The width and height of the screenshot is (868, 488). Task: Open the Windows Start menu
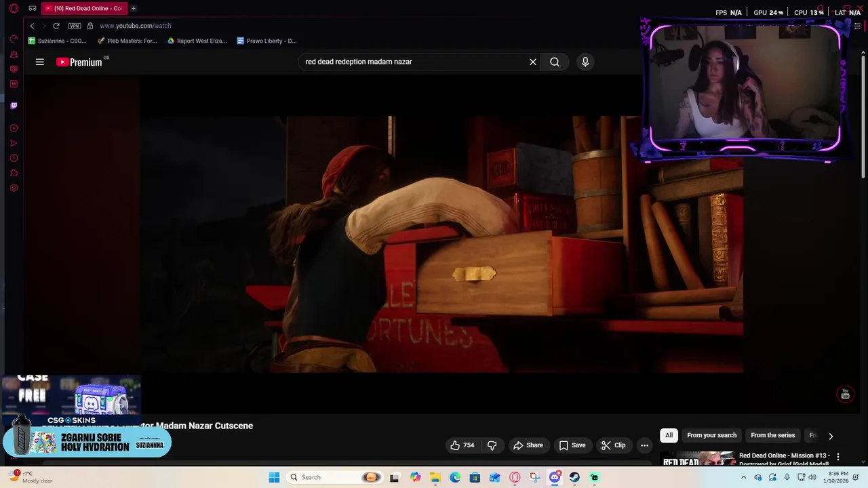click(x=274, y=477)
